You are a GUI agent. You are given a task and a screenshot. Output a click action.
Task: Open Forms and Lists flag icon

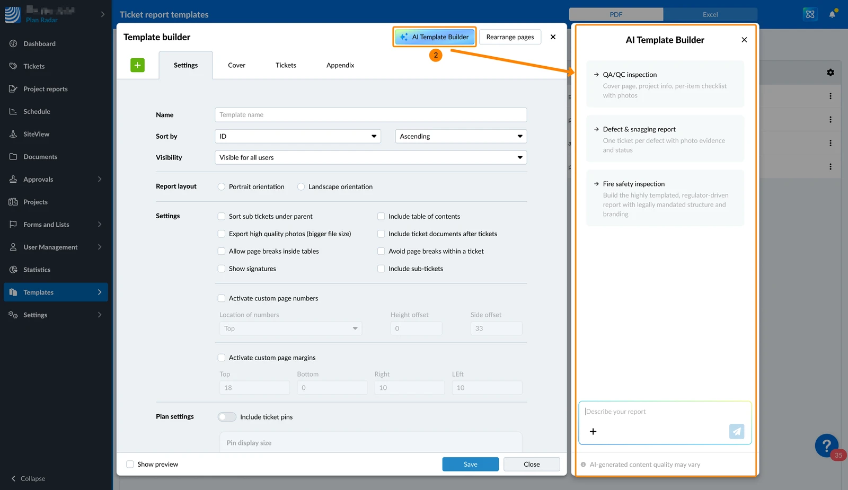point(13,225)
